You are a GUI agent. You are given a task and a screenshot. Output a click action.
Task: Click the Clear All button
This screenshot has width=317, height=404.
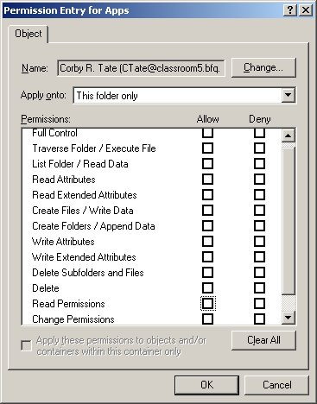(263, 340)
